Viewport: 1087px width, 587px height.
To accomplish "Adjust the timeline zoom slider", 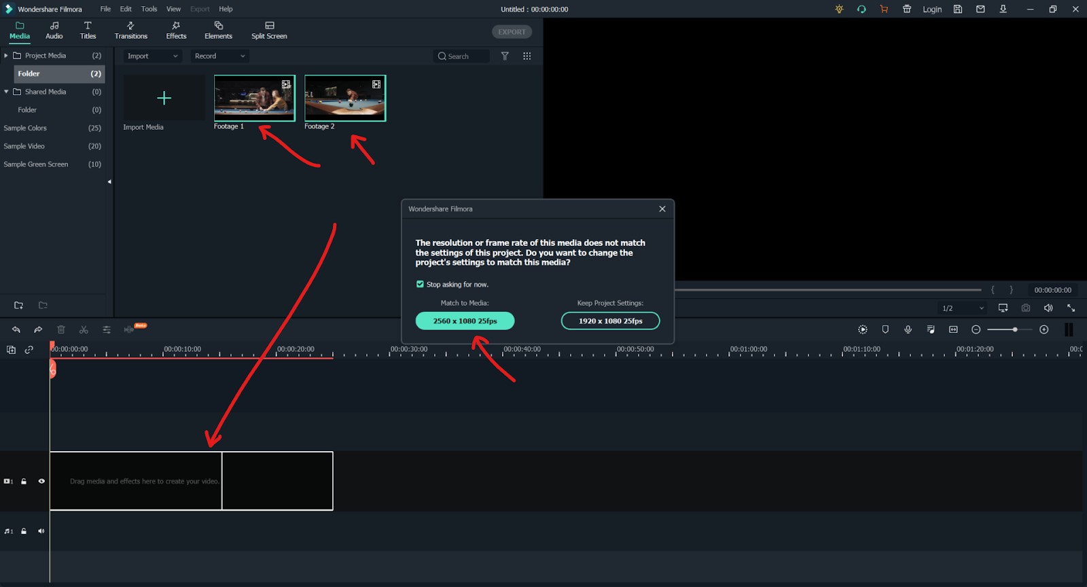I will tap(1010, 330).
